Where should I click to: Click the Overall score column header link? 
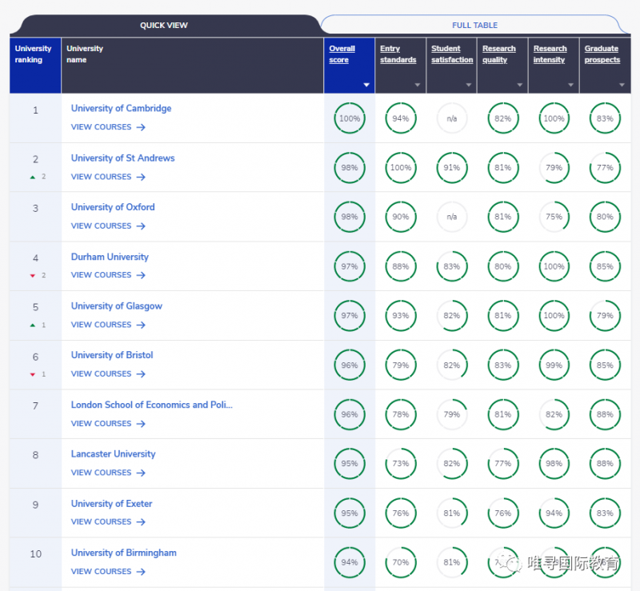(342, 54)
